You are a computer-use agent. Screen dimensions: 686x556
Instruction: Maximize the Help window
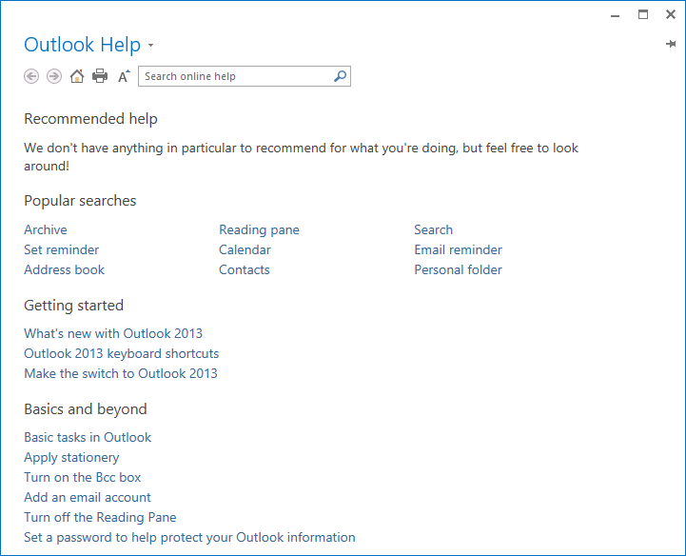click(643, 14)
